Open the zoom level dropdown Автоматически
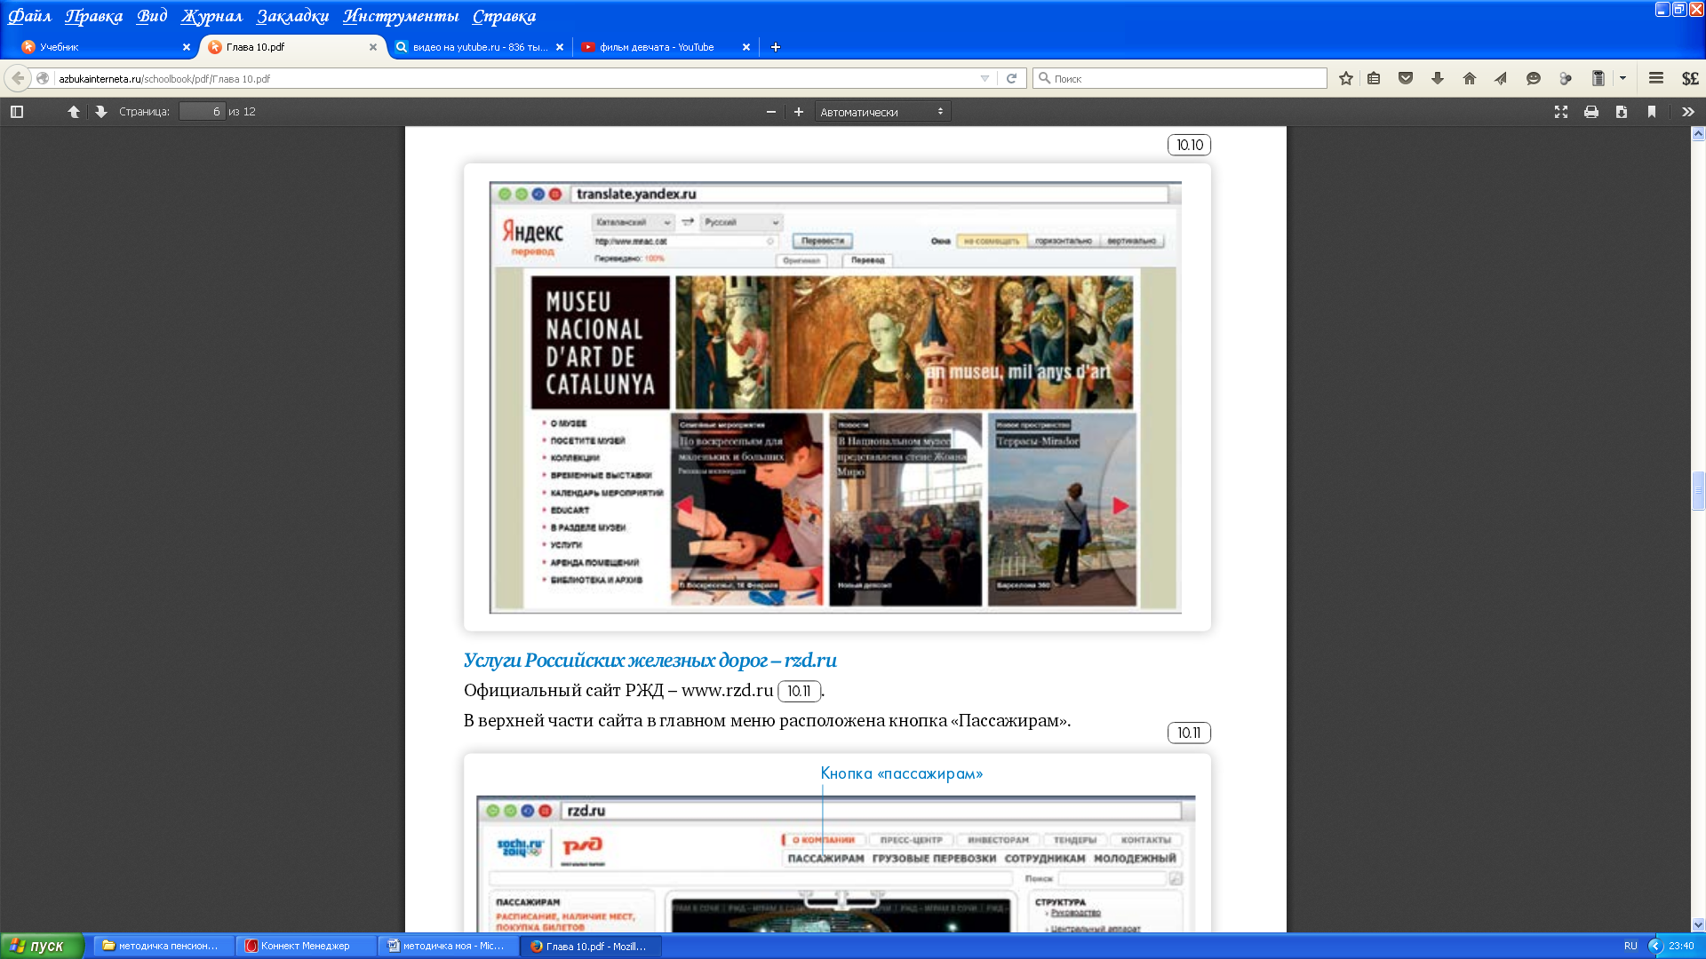This screenshot has width=1706, height=959. pos(882,112)
